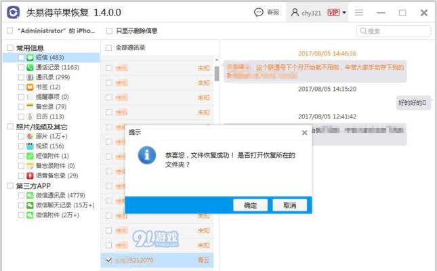Click the VIP badge
Viewport: 437px width, 271px height.
(x=333, y=13)
